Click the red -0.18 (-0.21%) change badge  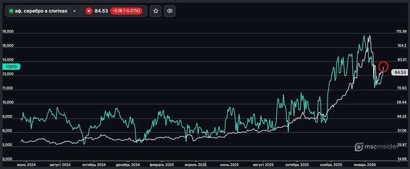[x=126, y=11]
